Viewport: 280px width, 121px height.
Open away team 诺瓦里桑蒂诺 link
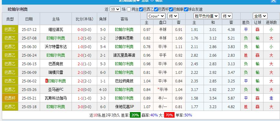tap(124, 55)
